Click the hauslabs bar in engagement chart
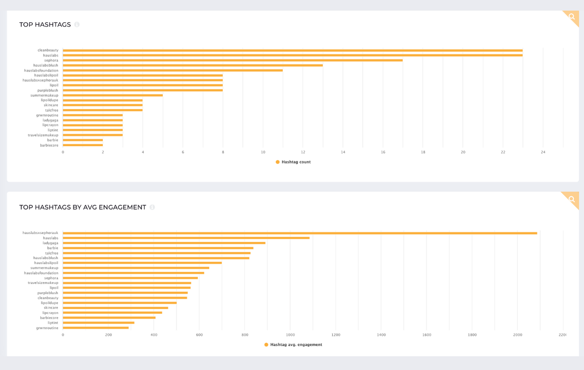This screenshot has height=370, width=584. pyautogui.click(x=186, y=238)
